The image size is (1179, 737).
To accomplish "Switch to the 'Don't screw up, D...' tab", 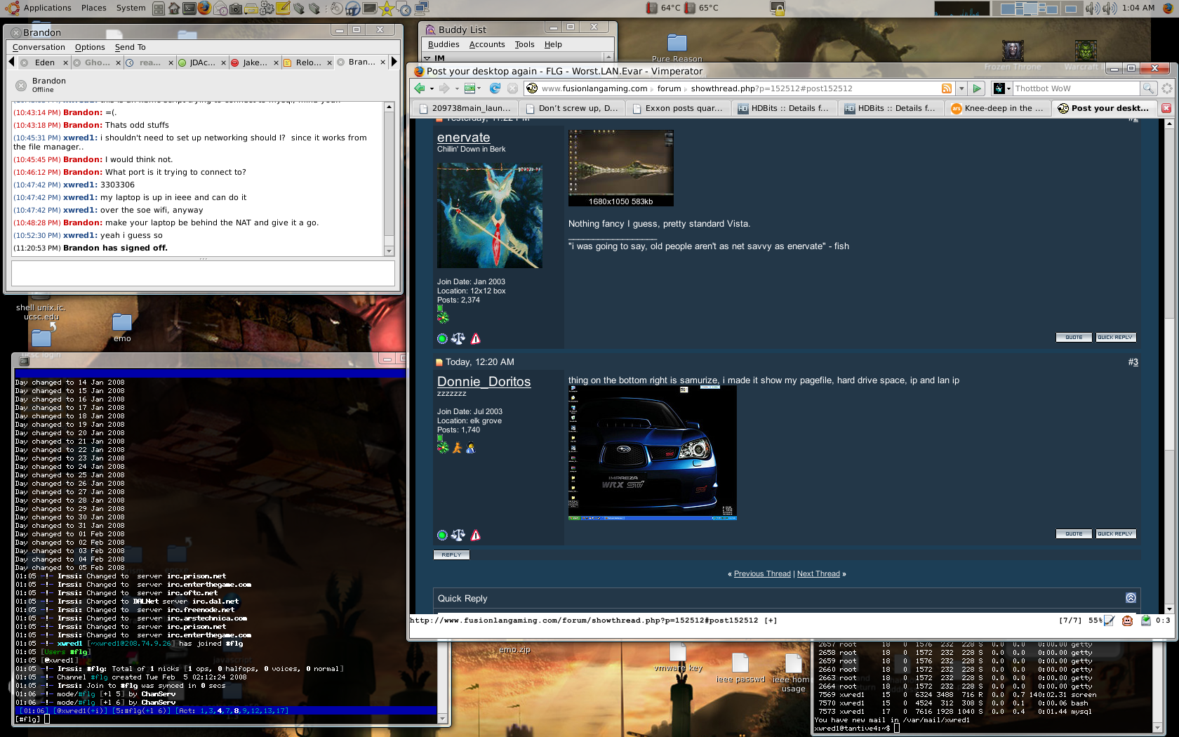I will pyautogui.click(x=572, y=108).
